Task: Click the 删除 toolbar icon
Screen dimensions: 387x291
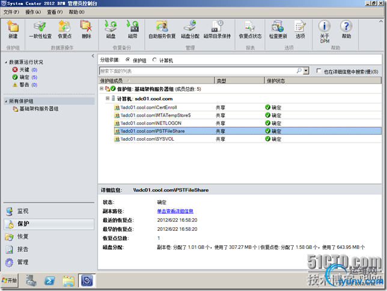Action: tap(87, 29)
